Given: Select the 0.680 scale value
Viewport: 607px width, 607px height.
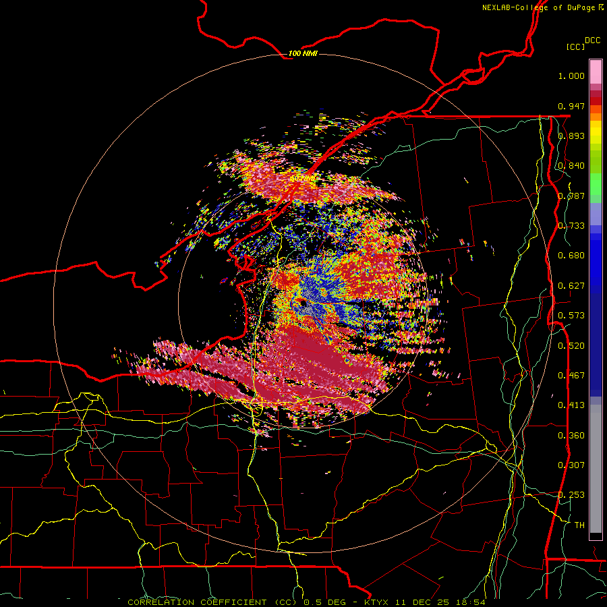Looking at the screenshot, I should coord(571,256).
